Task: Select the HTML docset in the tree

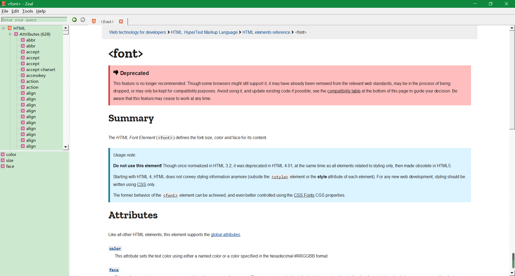Action: [19, 28]
